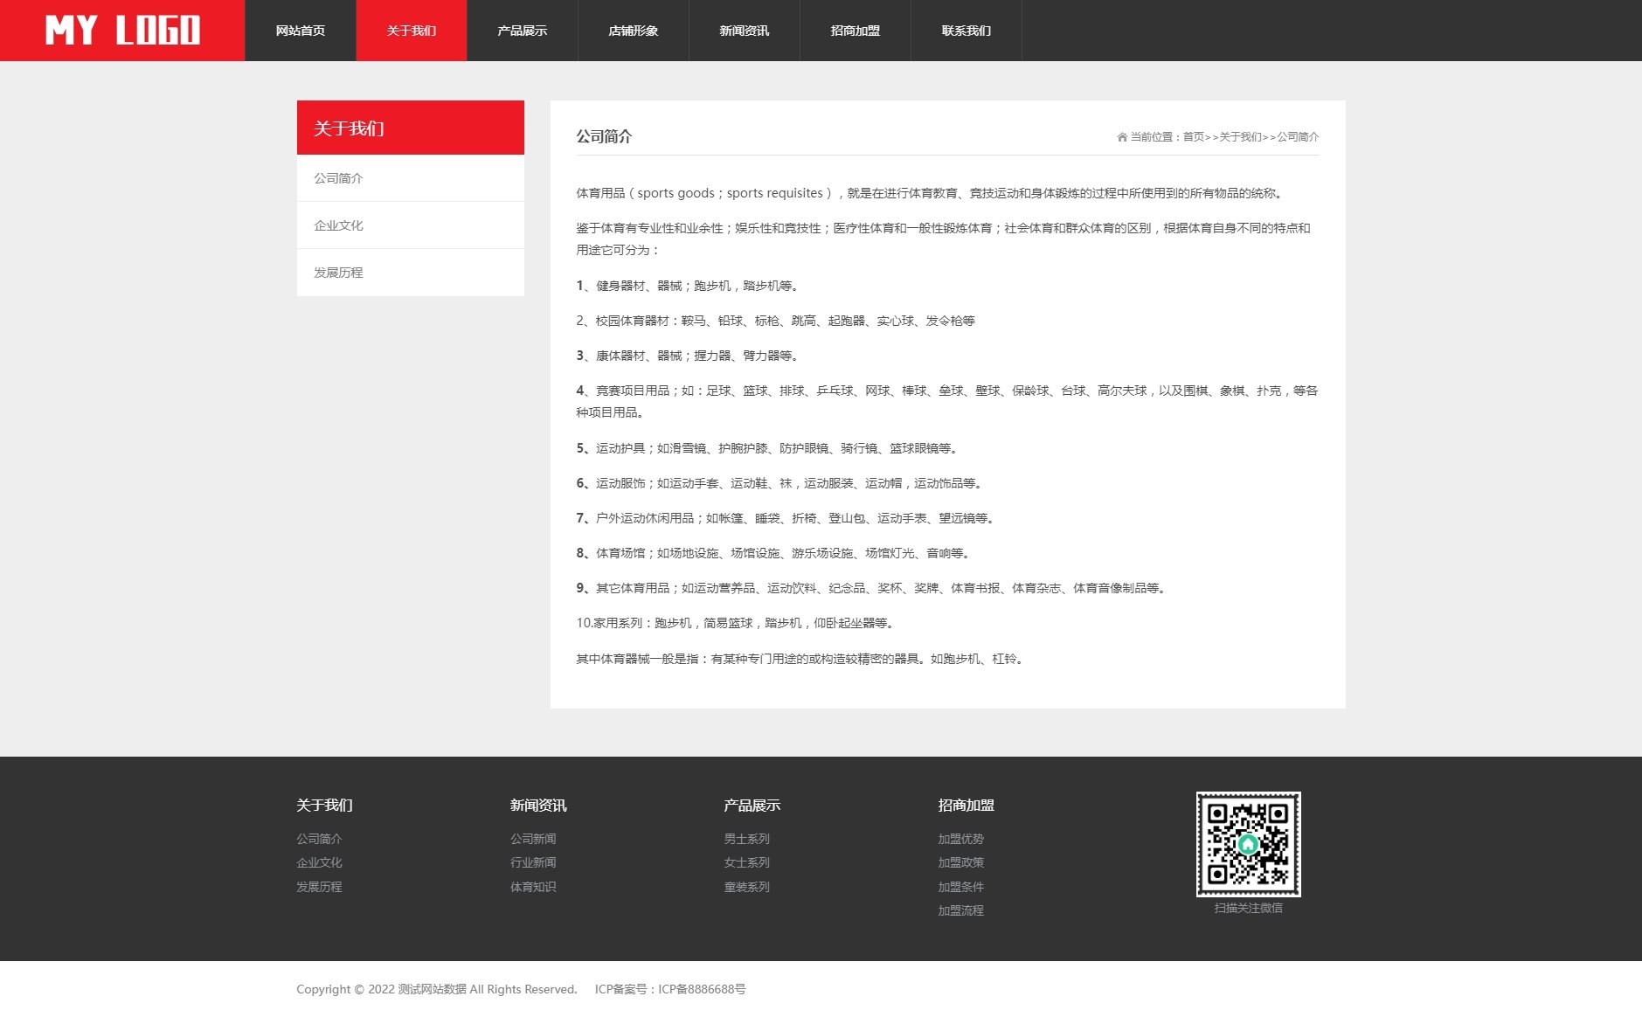This screenshot has height=1017, width=1642.
Task: Open 体育知识 in the footer
Action: point(533,887)
